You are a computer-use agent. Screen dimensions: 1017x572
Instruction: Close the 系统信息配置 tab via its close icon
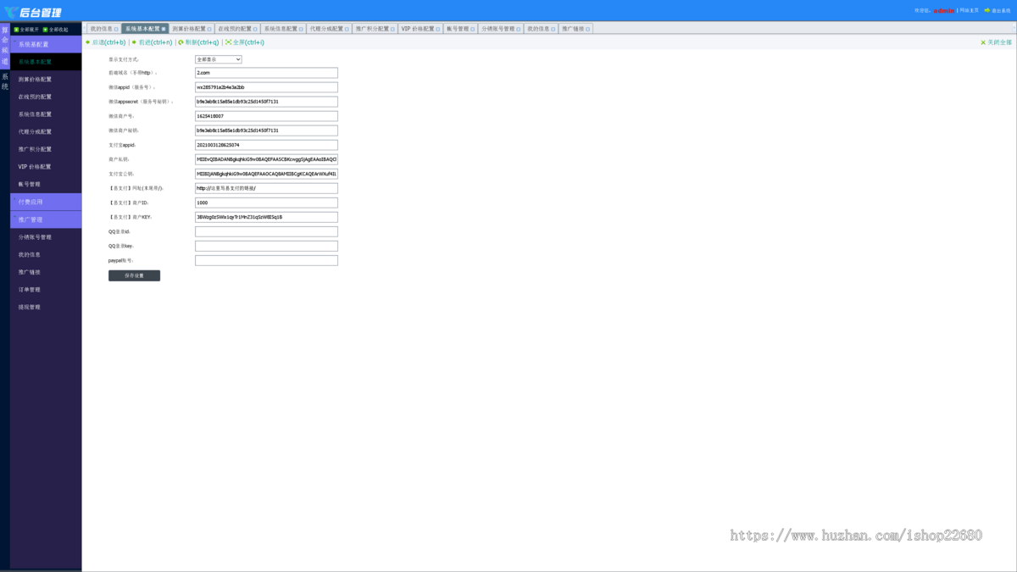click(x=301, y=29)
